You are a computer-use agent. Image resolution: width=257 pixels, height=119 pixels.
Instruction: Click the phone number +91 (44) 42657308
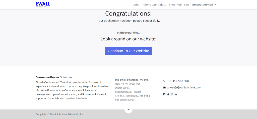178,81
